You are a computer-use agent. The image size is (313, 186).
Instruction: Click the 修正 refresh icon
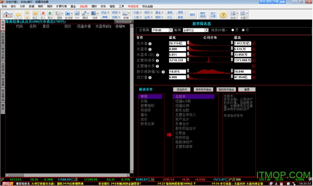click(35, 13)
